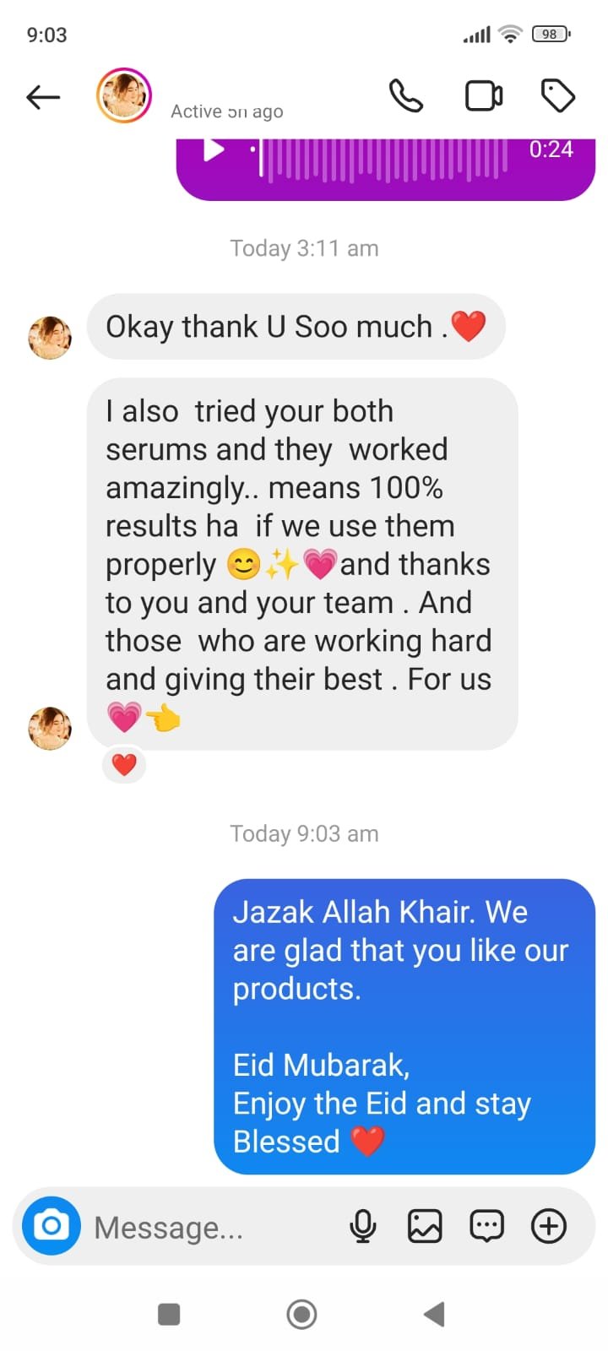Screen dimensions: 608x1351
Task: Tap the Message... text field
Action: click(211, 1227)
